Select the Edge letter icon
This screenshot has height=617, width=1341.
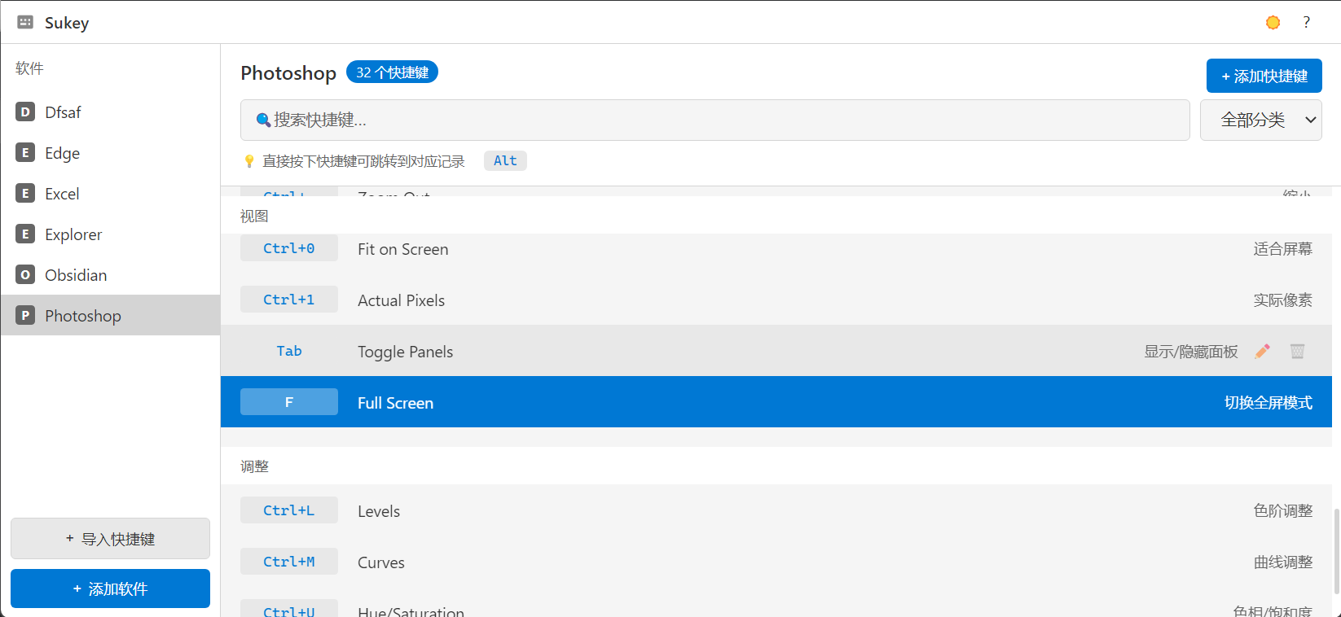tap(25, 152)
